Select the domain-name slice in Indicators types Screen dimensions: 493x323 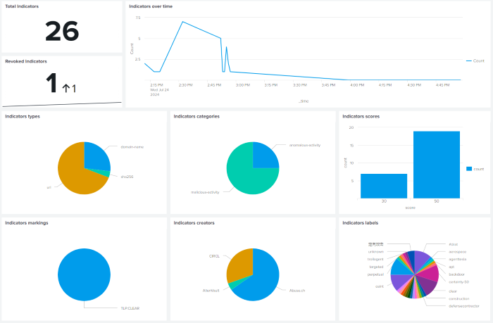(x=96, y=157)
